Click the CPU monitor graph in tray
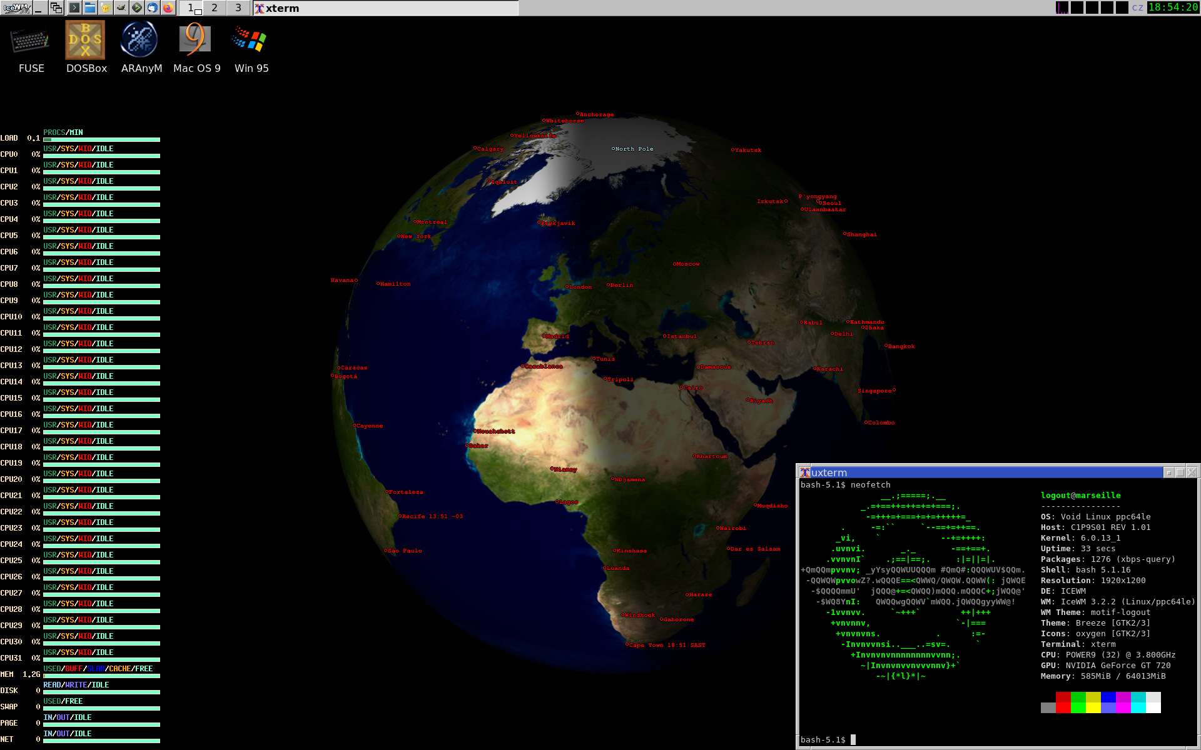This screenshot has height=750, width=1201. click(1062, 7)
